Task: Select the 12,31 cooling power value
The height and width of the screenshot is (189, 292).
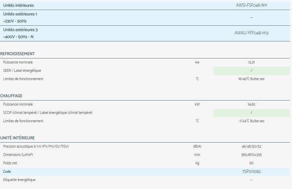Action: [251, 62]
